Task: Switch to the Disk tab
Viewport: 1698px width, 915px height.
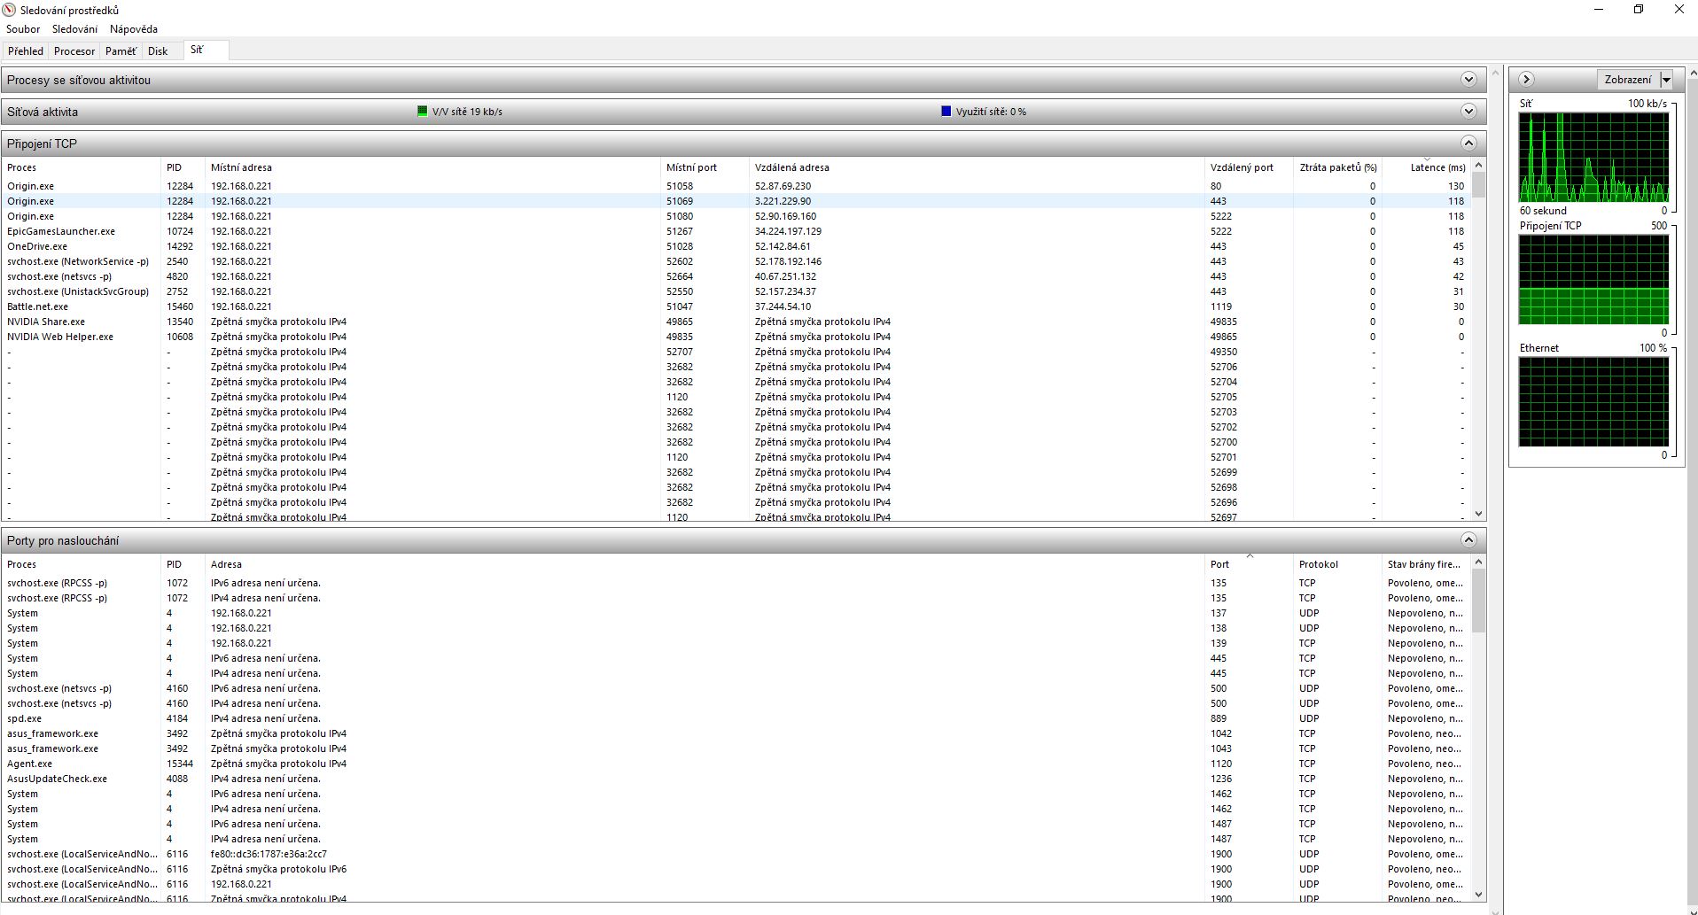Action: [x=158, y=51]
